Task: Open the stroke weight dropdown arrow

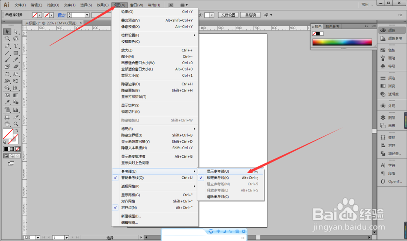Action: (87, 15)
